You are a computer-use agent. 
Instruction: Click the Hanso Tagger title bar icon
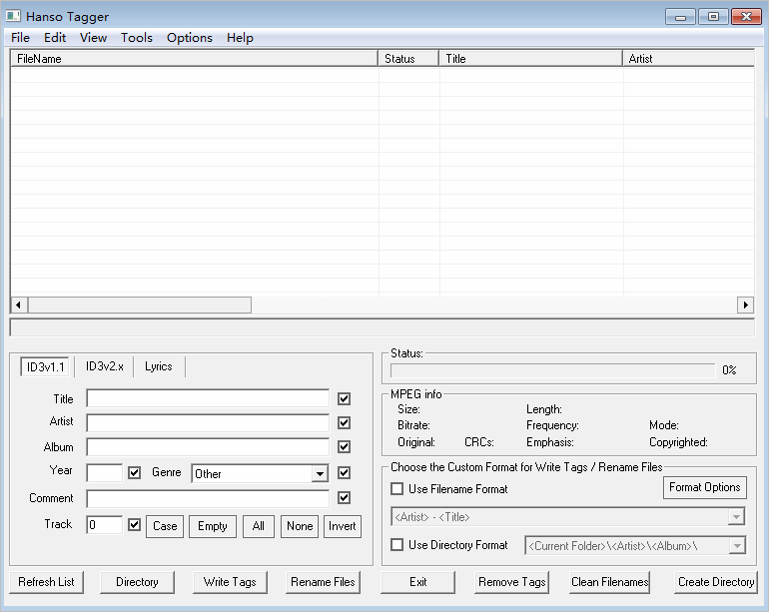point(13,16)
